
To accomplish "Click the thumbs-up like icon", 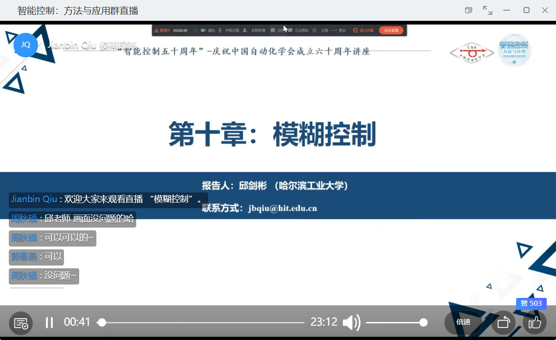I will pos(535,322).
